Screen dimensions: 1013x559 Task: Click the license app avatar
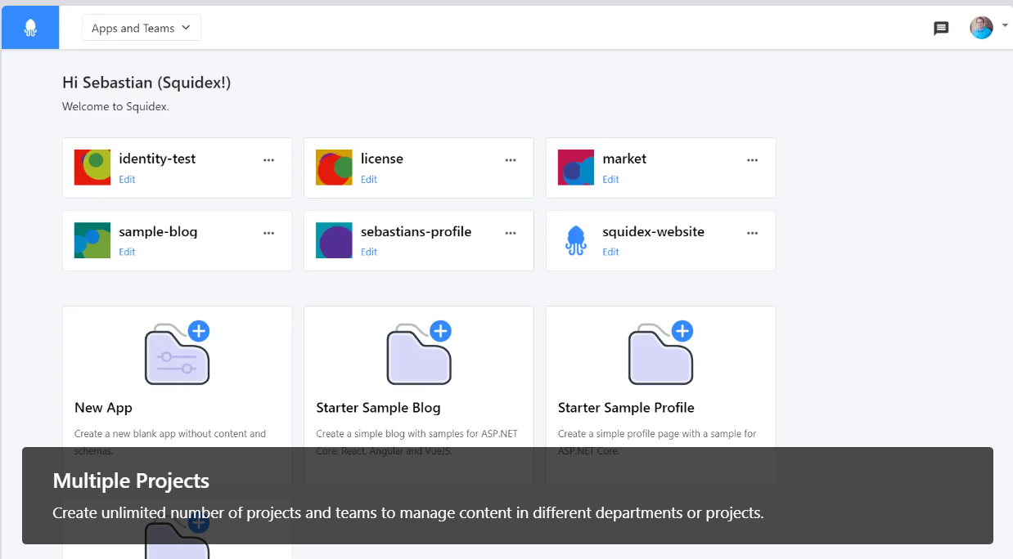[x=334, y=168]
